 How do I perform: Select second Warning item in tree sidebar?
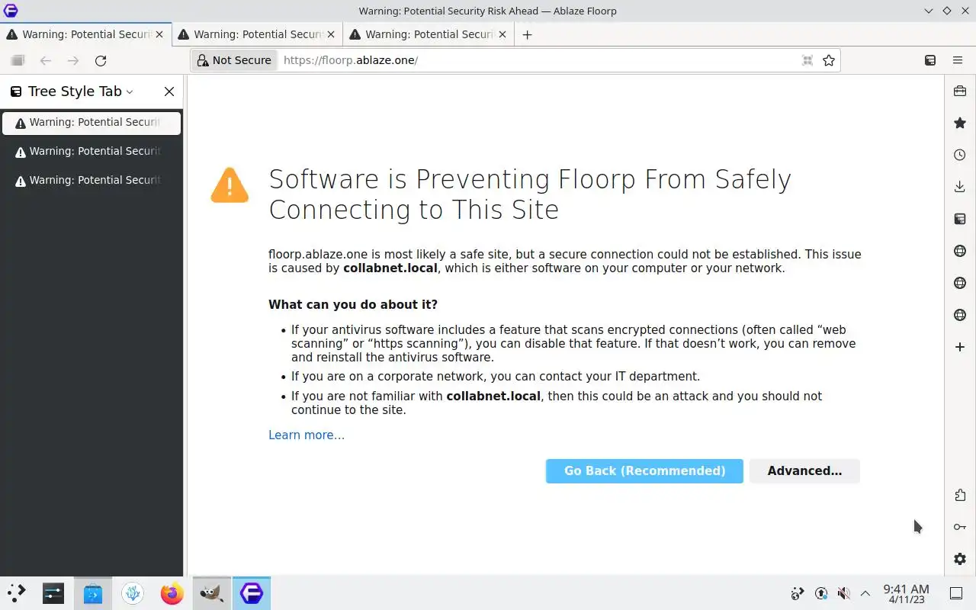pos(91,152)
